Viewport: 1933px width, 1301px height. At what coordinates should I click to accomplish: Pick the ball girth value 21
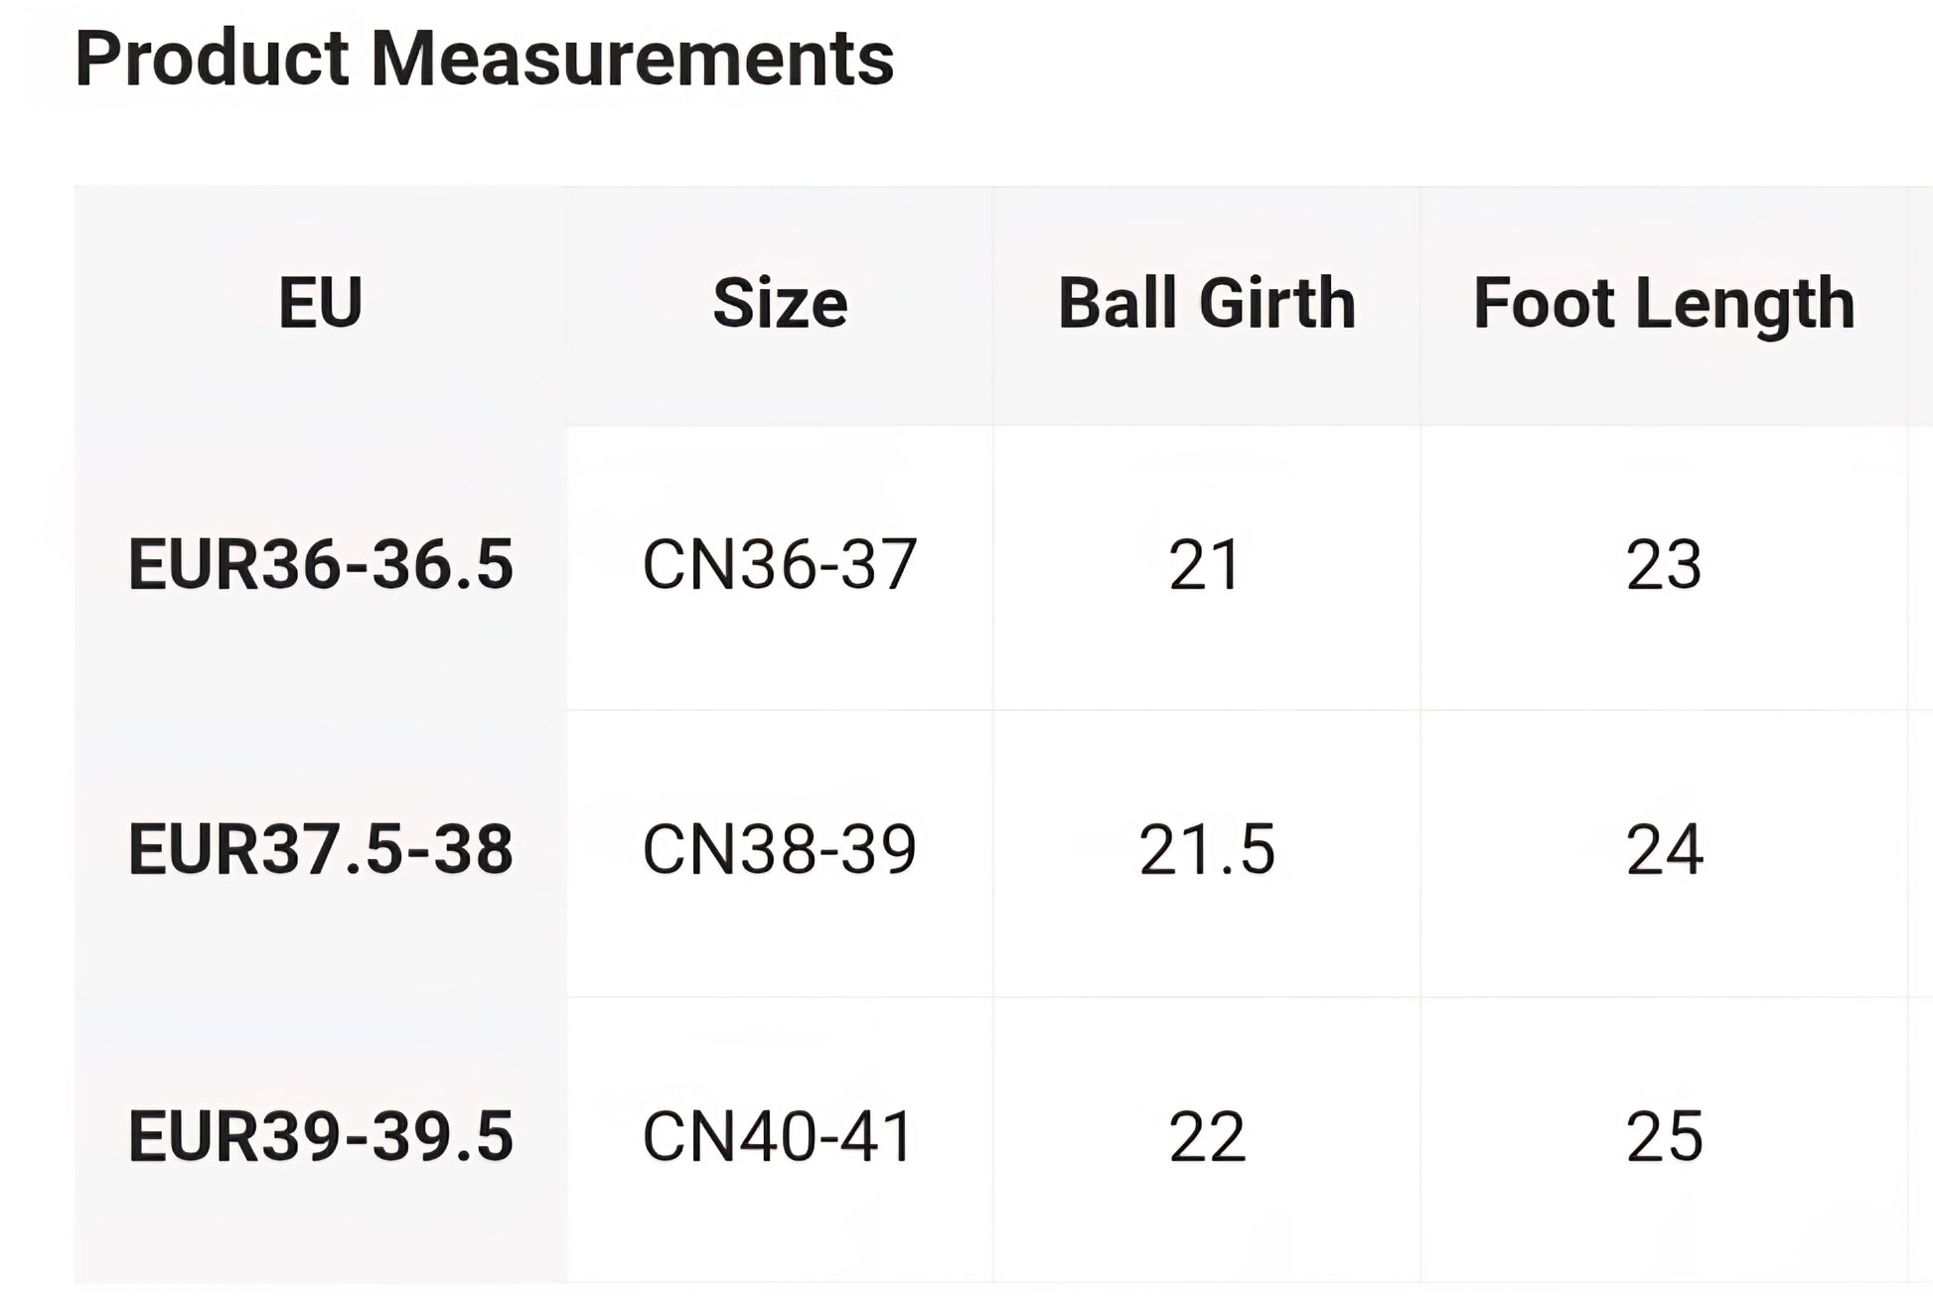(1206, 565)
